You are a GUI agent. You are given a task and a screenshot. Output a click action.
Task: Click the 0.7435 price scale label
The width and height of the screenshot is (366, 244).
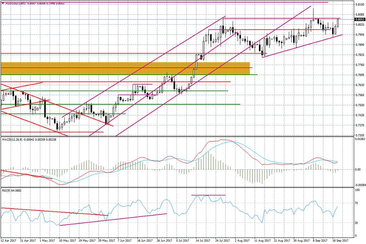360,115
